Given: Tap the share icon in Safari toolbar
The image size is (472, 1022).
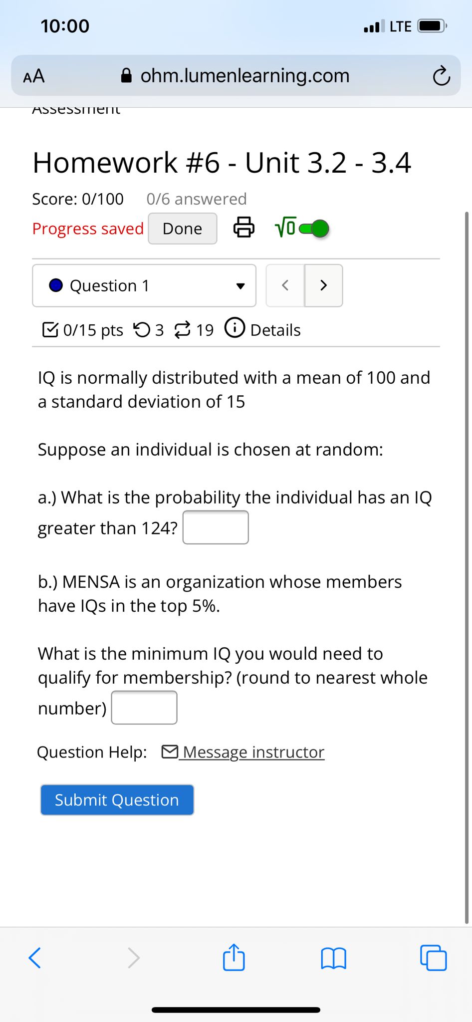Looking at the screenshot, I should pos(234,957).
